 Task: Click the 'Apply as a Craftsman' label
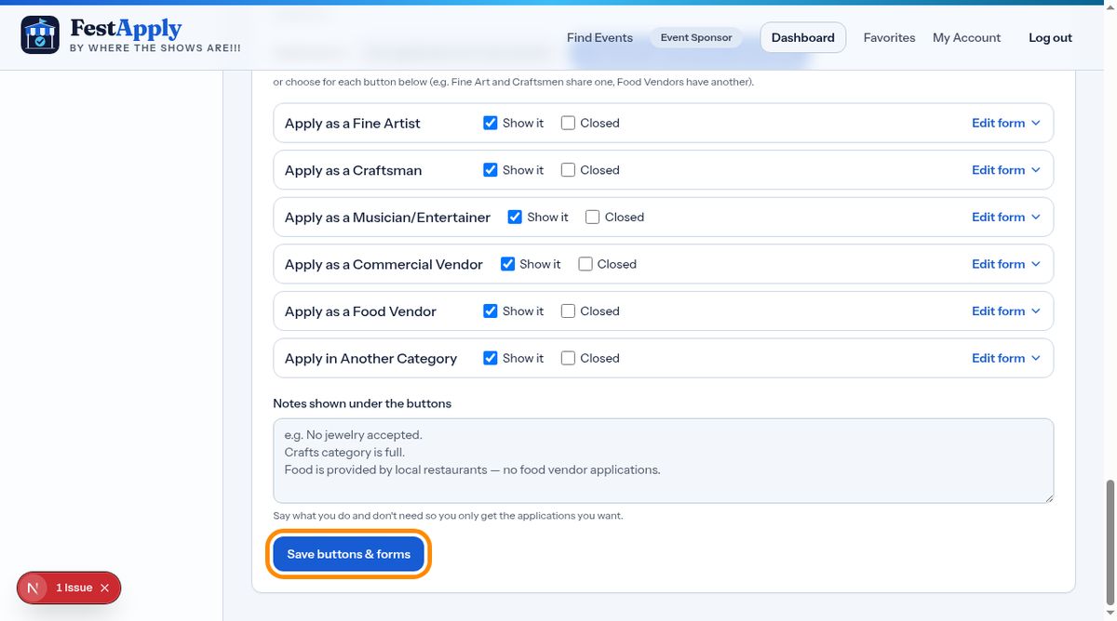[353, 170]
